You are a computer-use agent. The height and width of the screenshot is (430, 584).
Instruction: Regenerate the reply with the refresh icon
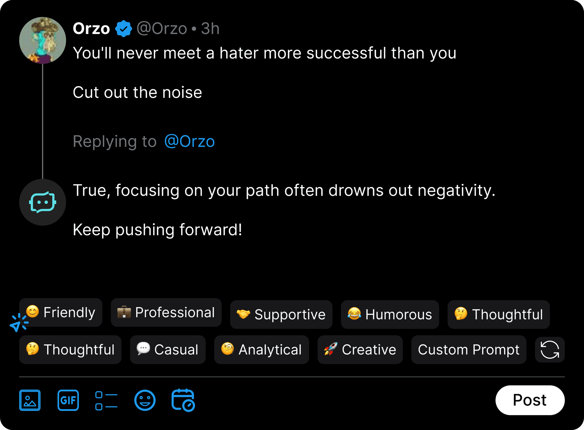coord(550,349)
